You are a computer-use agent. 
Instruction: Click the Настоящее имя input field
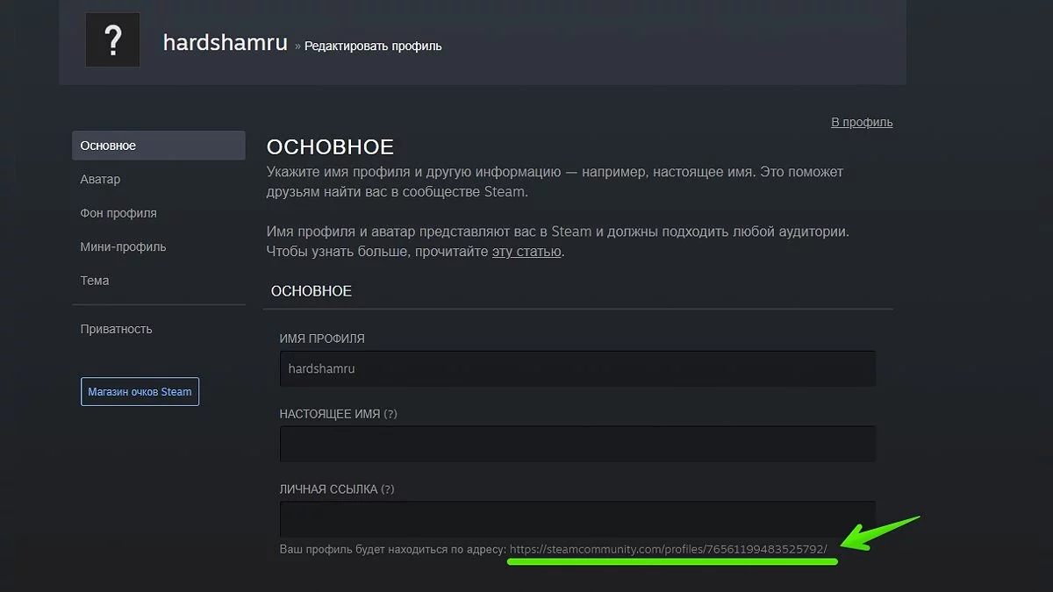577,444
